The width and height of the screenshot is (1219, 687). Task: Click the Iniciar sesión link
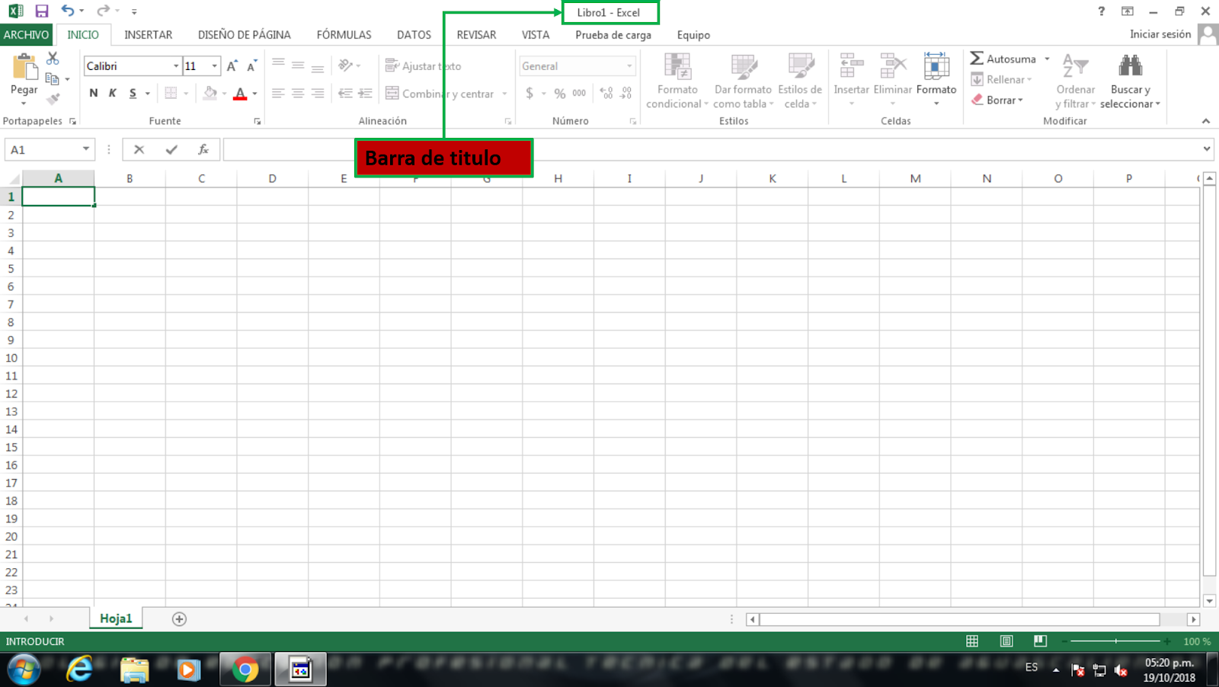1160,34
